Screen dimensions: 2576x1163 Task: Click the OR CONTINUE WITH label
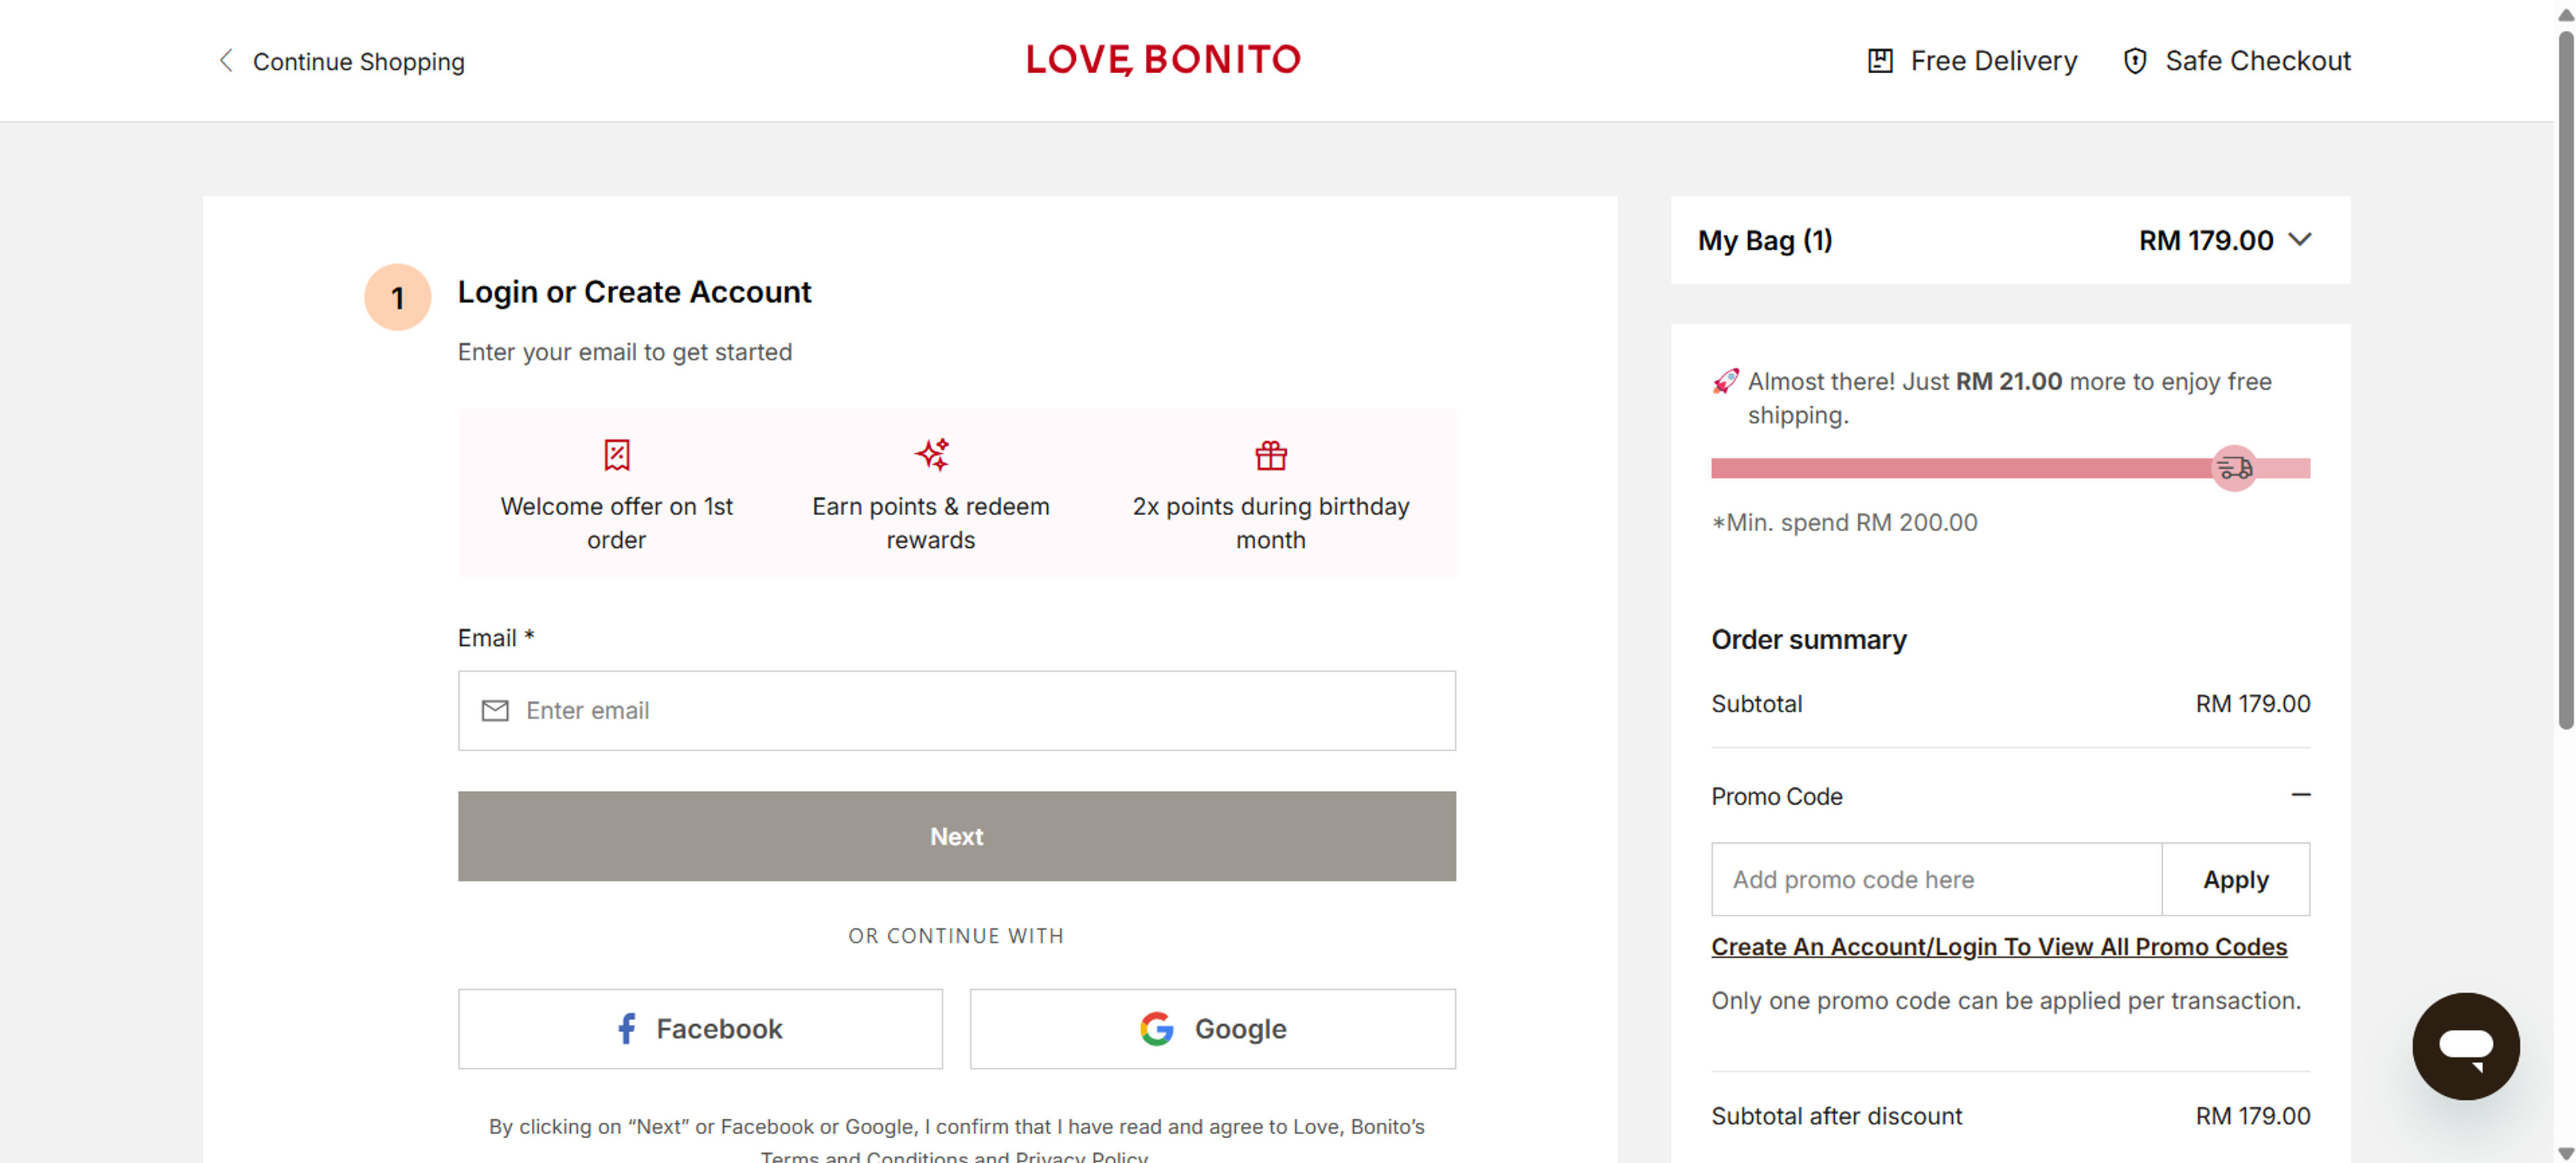(956, 936)
